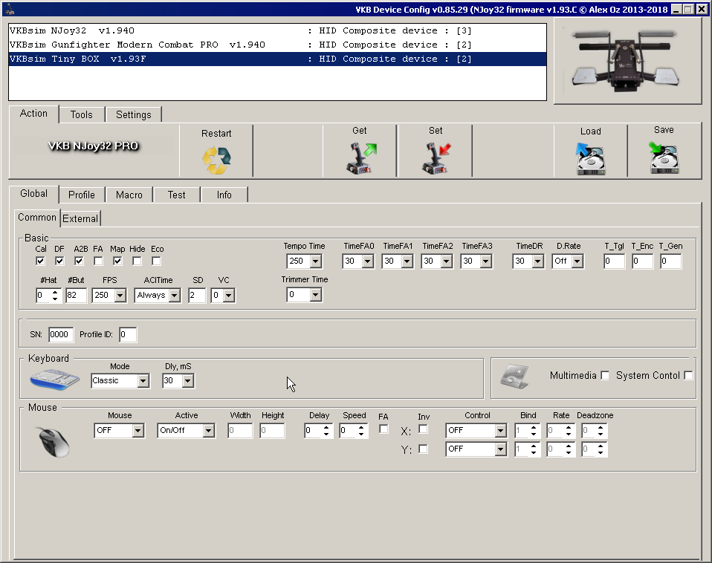Open the FPS dropdown
Screen dimensions: 712x563
120,296
